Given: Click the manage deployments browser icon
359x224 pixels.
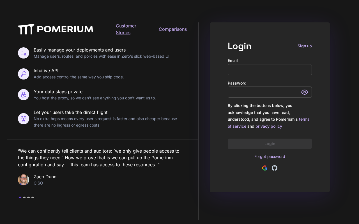Looking at the screenshot, I should coord(24,53).
